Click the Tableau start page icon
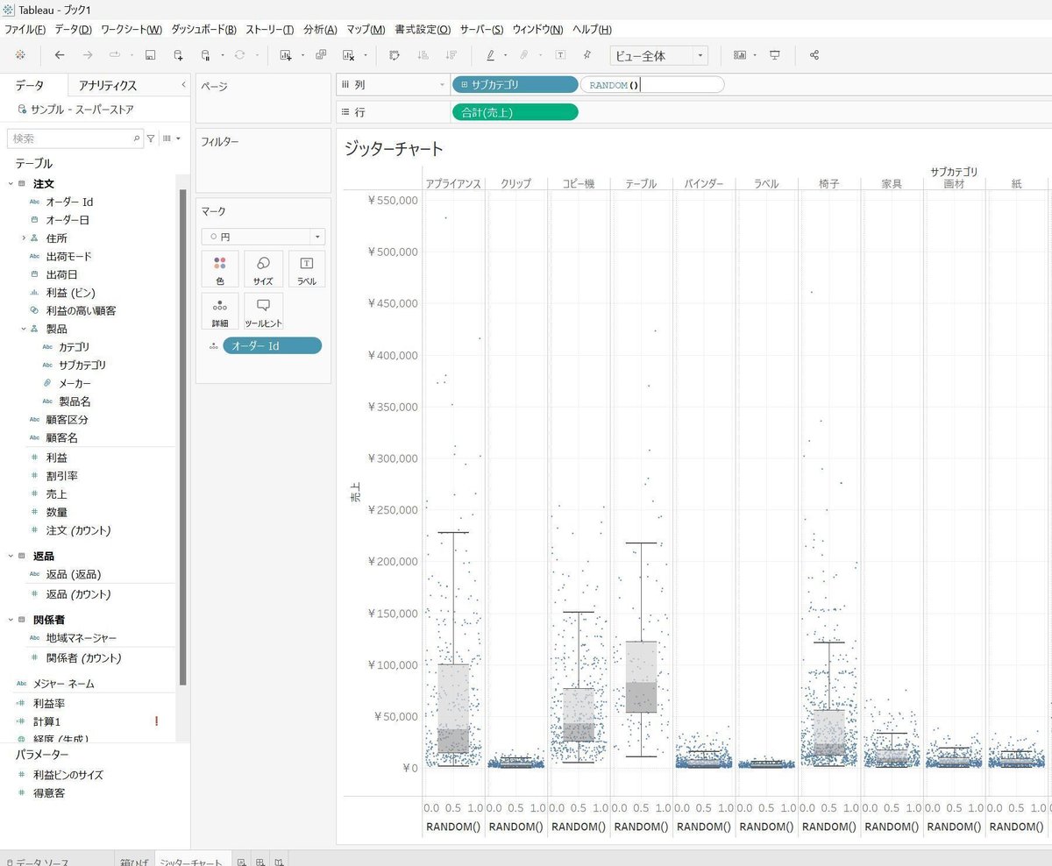This screenshot has height=866, width=1052. [x=20, y=55]
